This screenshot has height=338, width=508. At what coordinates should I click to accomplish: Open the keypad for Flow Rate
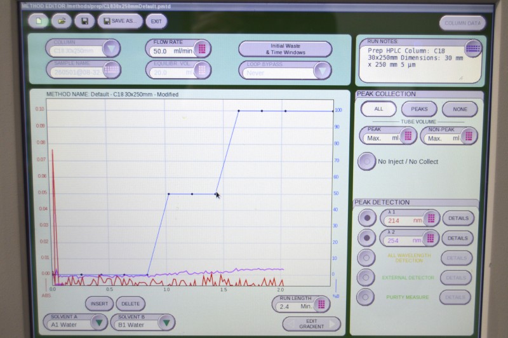tap(202, 49)
